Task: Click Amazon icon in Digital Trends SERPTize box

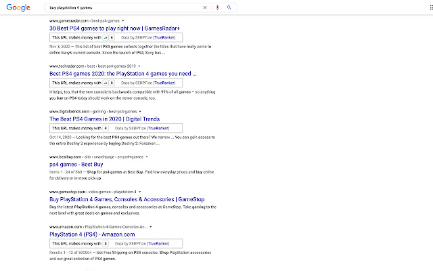Action: pyautogui.click(x=106, y=128)
